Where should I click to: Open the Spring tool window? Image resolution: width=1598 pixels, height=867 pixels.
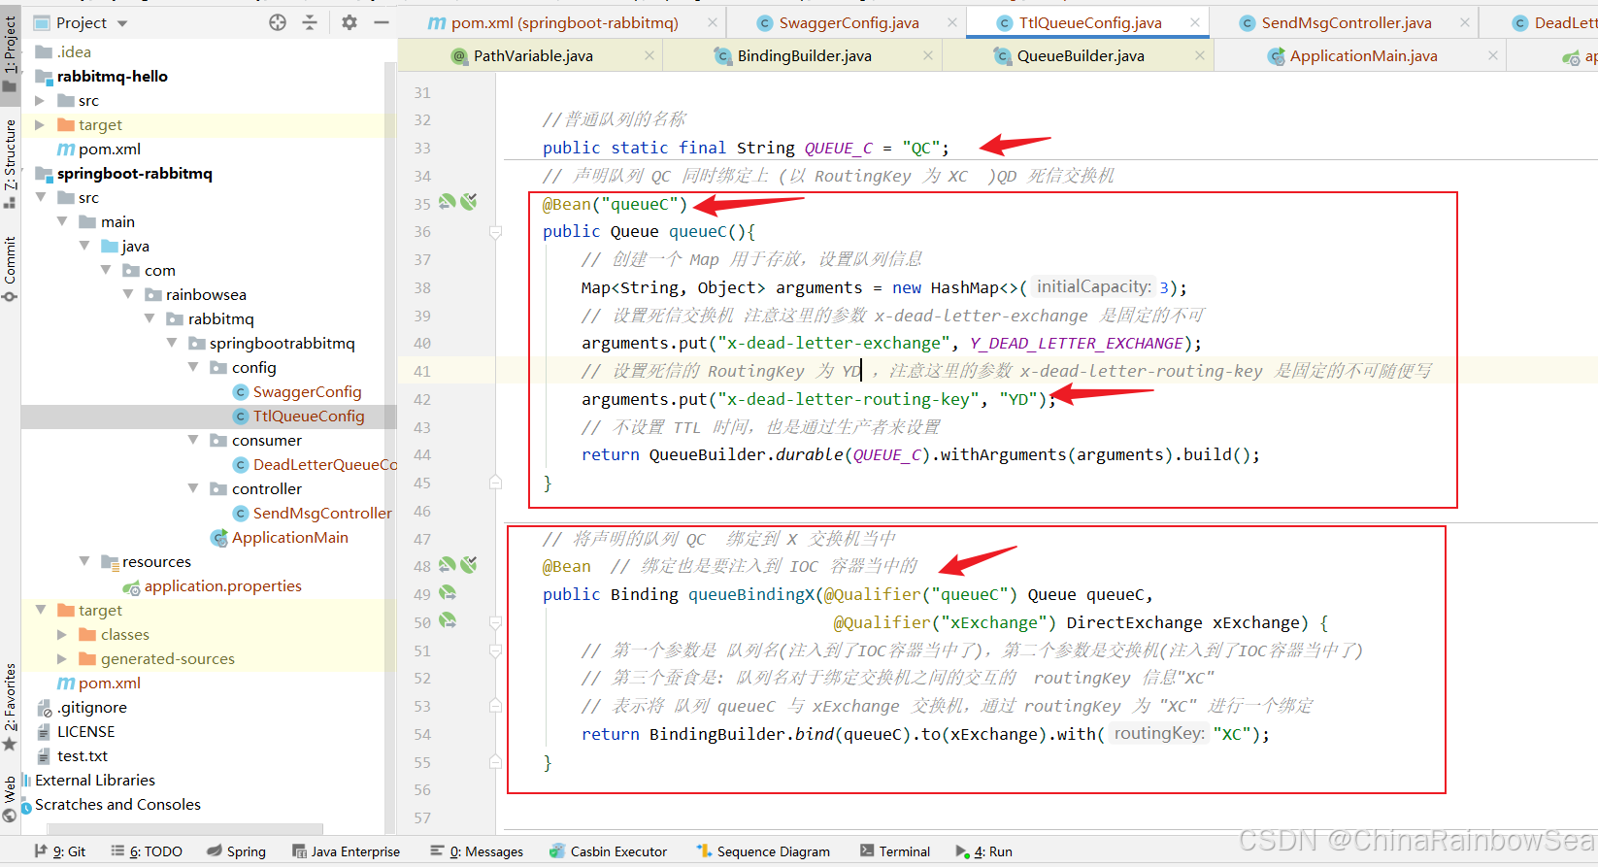tap(237, 851)
